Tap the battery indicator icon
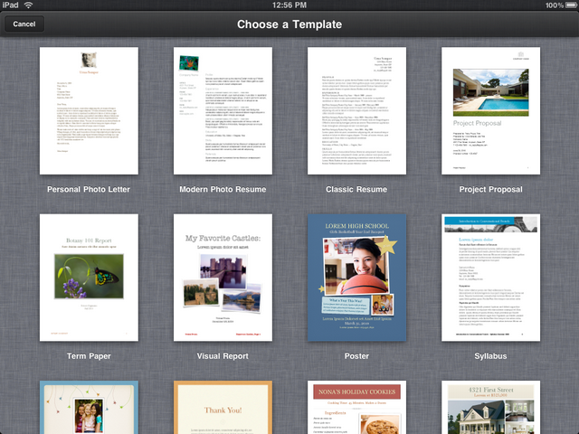The width and height of the screenshot is (579, 434). click(571, 5)
